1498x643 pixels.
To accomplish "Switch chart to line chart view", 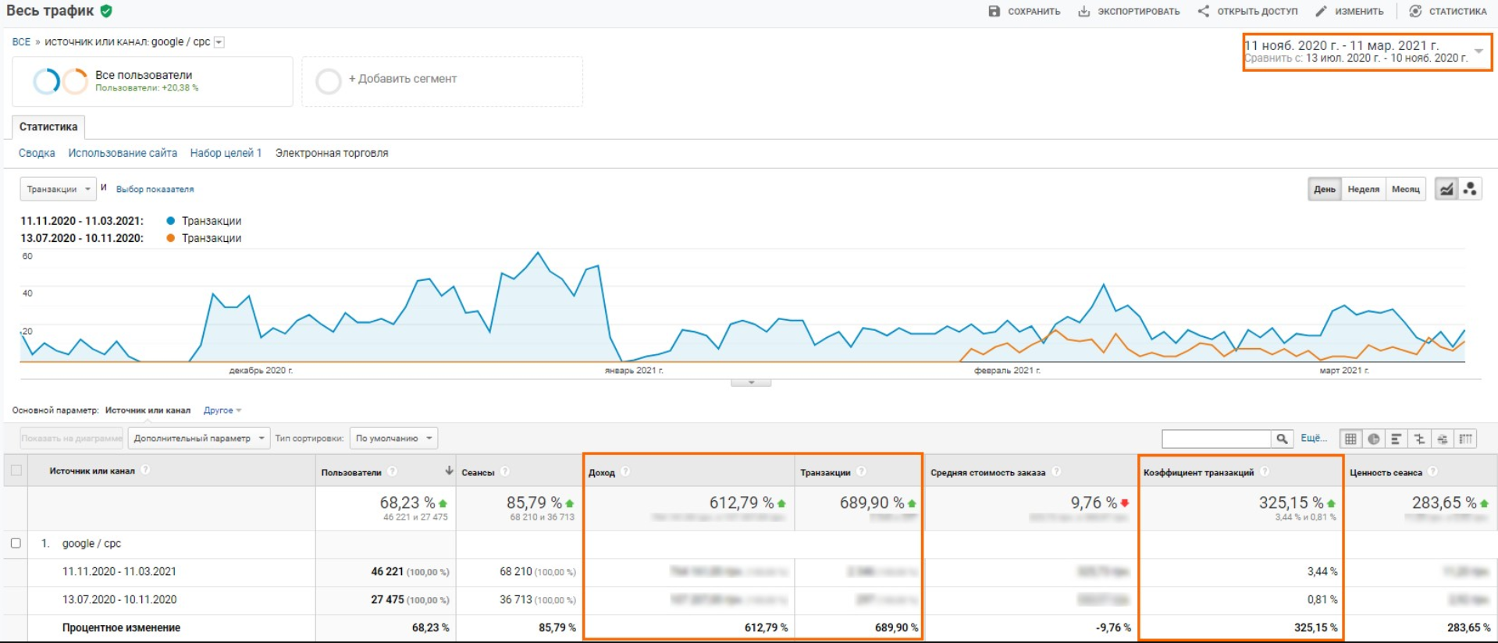I will pyautogui.click(x=1446, y=189).
